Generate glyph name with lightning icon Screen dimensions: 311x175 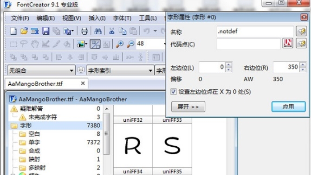tap(301, 31)
